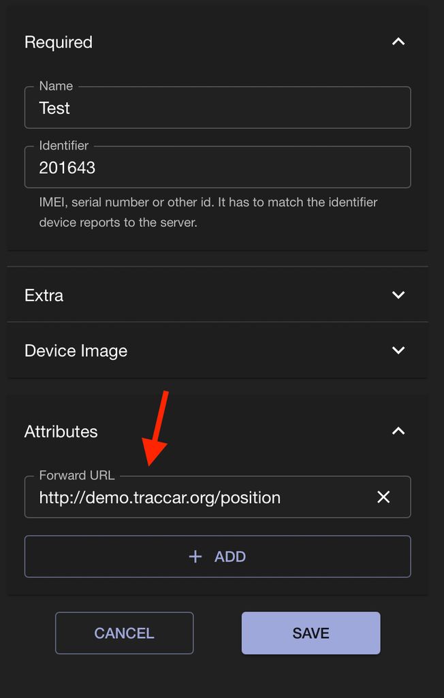The image size is (444, 698).
Task: Click the Required section title
Action: pyautogui.click(x=59, y=42)
